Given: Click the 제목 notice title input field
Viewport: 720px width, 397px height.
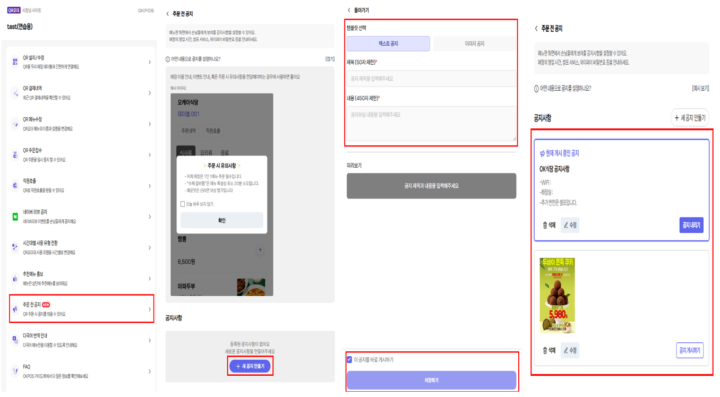Looking at the screenshot, I should tap(431, 79).
